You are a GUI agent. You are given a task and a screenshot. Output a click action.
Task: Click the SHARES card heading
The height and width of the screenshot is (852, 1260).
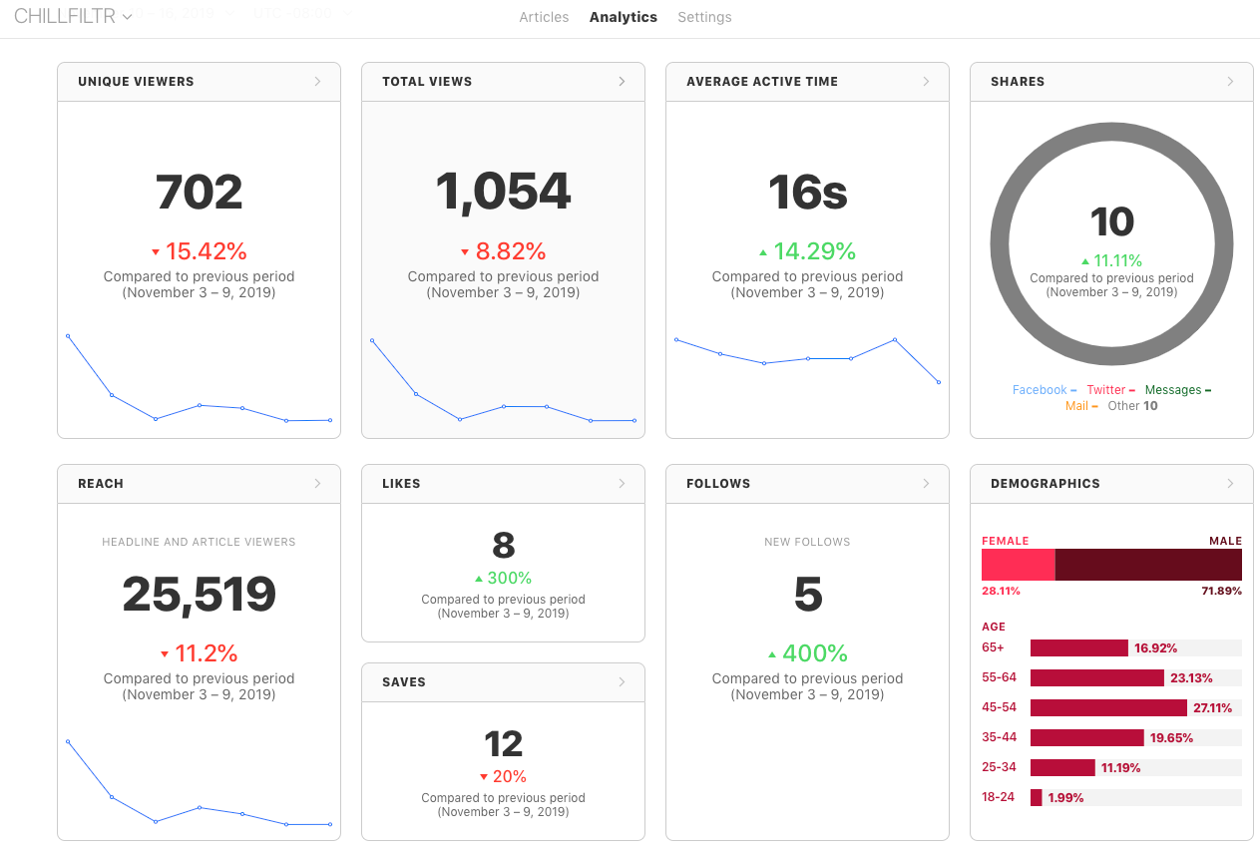click(x=1018, y=82)
